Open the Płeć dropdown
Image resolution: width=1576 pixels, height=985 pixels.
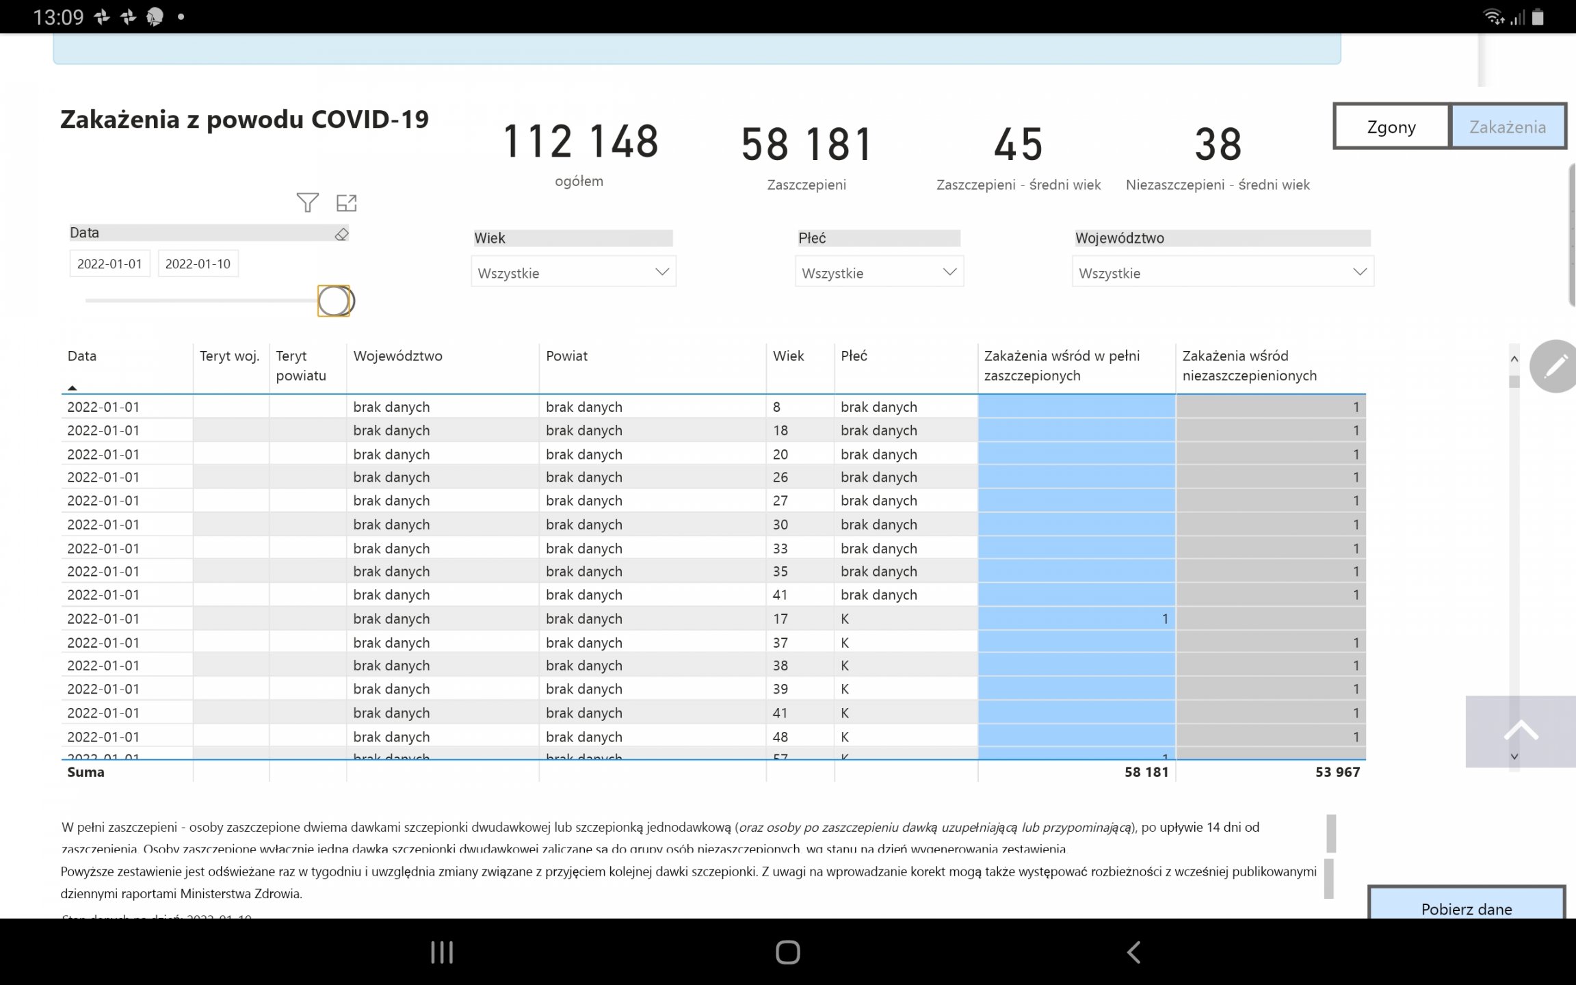(x=879, y=272)
